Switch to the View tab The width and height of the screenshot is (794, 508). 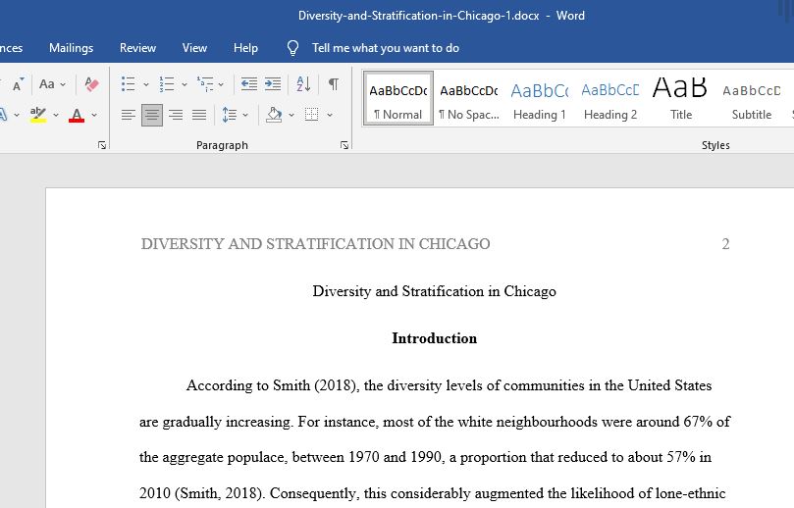click(x=194, y=48)
